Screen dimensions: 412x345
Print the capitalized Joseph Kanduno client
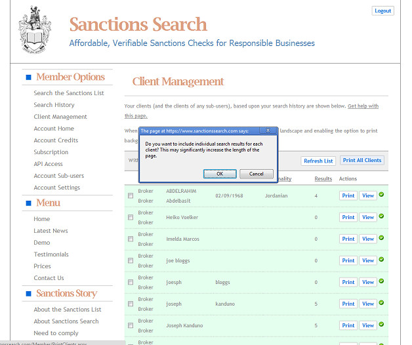point(348,325)
